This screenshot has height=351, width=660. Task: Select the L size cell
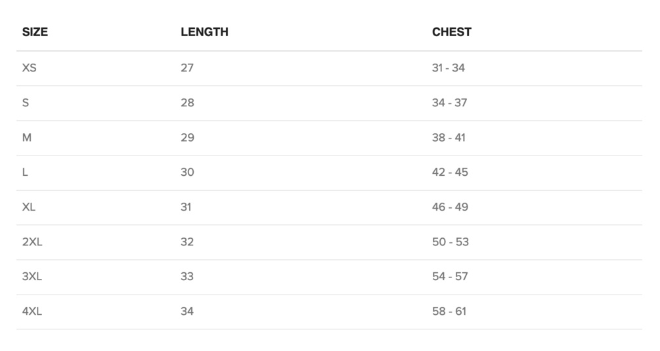pos(25,172)
